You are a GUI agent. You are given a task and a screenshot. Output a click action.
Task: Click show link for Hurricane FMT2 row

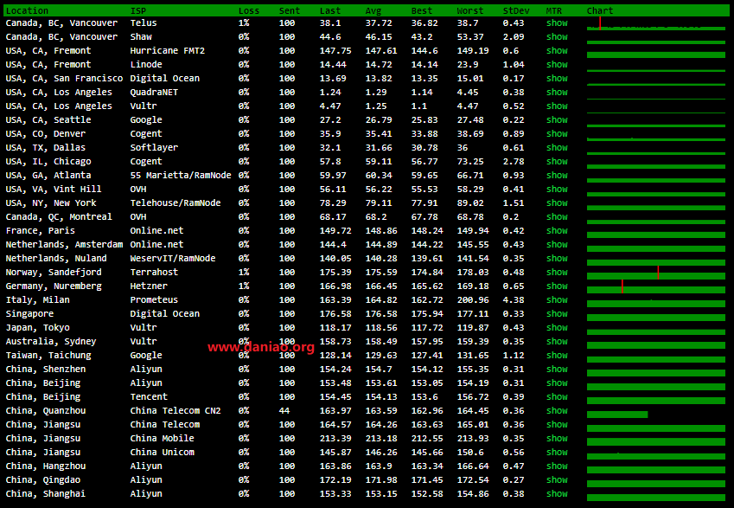pyautogui.click(x=557, y=50)
